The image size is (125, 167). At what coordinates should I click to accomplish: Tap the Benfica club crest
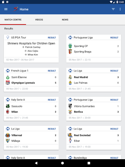pyautogui.click(x=70, y=112)
